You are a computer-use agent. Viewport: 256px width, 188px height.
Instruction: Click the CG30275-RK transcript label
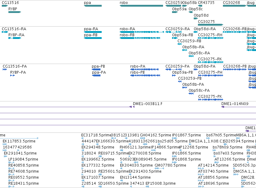210,59
